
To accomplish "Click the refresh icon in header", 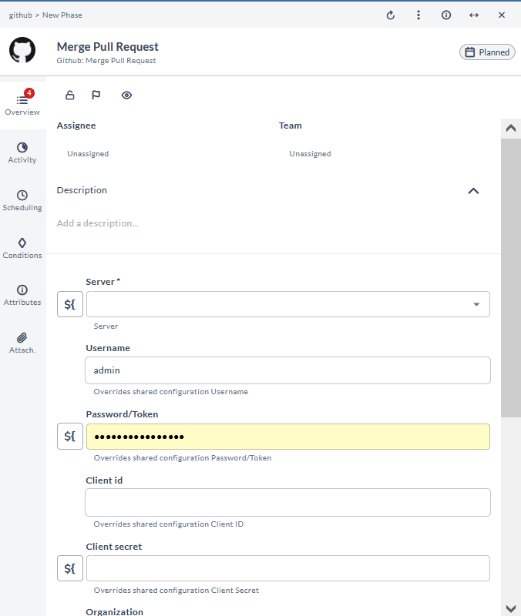I will [x=391, y=15].
